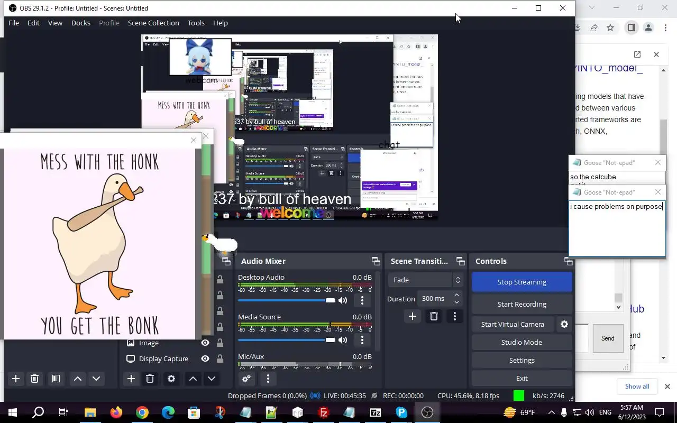Open the Tools menu
Viewport: 677px width, 423px height.
pyautogui.click(x=196, y=23)
